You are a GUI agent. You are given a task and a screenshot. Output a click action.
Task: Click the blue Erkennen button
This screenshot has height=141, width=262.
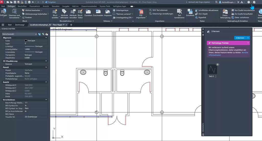(x=240, y=38)
